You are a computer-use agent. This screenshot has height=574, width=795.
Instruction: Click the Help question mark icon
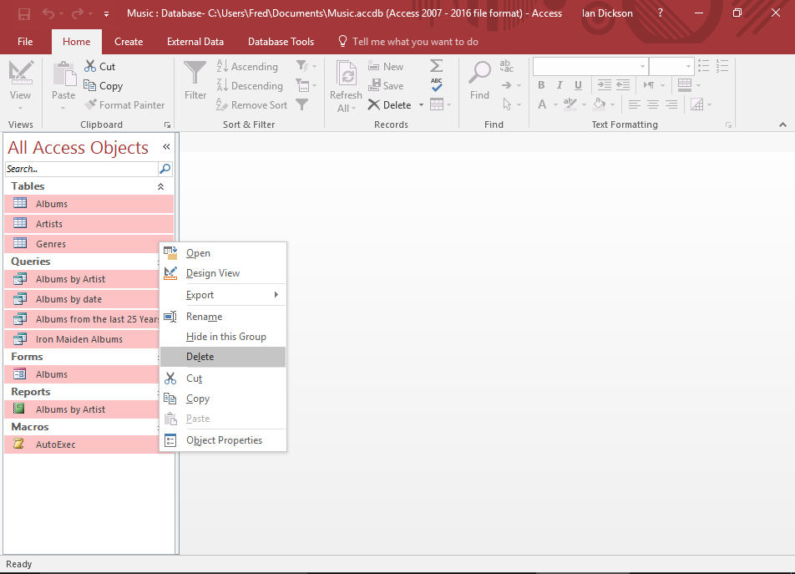(x=660, y=13)
